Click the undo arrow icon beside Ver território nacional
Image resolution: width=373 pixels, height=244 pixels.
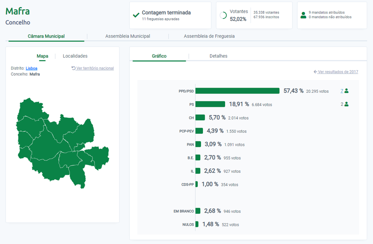pos(74,68)
